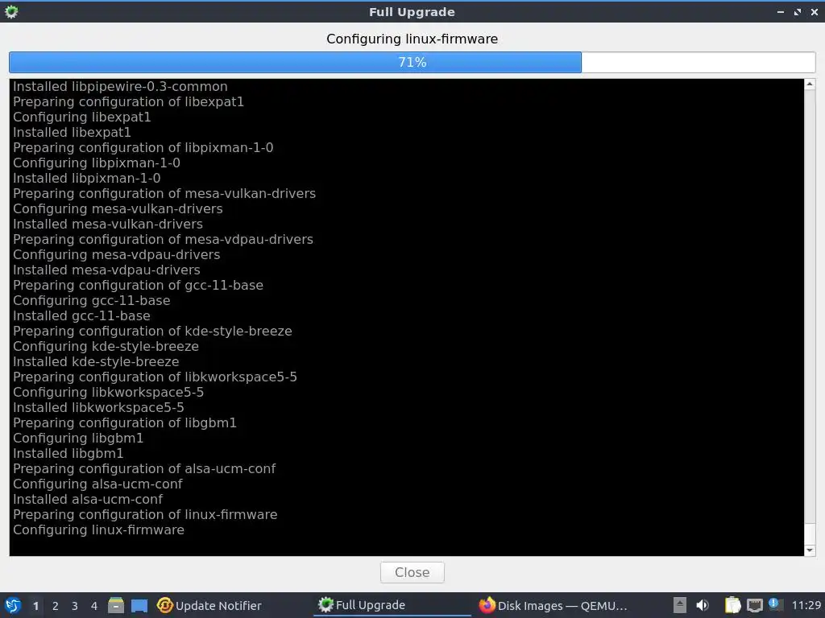Open the network status tray icon
825x618 pixels.
(754, 605)
